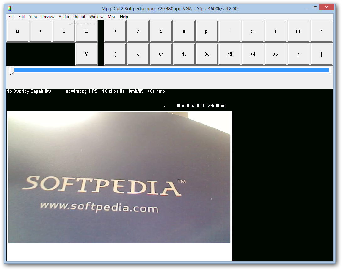
Task: Click the single < step back button
Action: (x=138, y=54)
